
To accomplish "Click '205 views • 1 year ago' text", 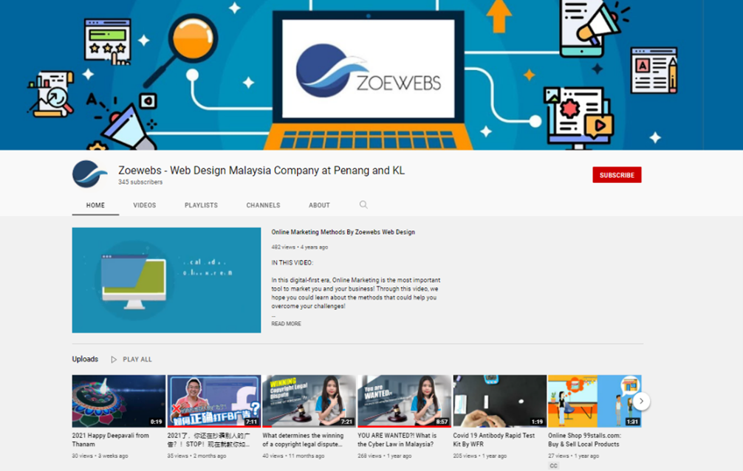I will pos(479,455).
